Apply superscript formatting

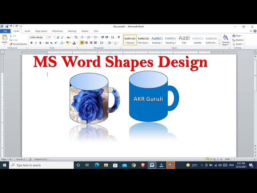click(56, 43)
